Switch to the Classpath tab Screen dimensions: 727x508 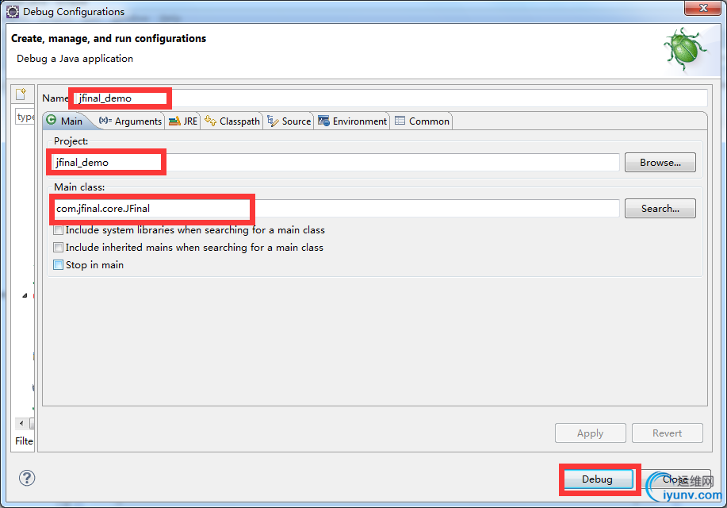tap(232, 121)
